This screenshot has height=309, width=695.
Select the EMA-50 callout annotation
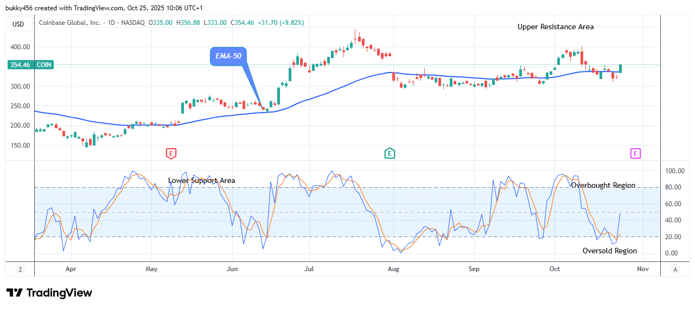[228, 56]
